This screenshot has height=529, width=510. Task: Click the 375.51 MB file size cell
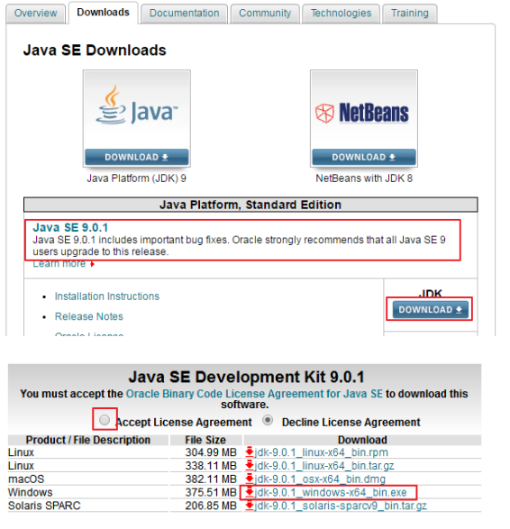click(211, 493)
